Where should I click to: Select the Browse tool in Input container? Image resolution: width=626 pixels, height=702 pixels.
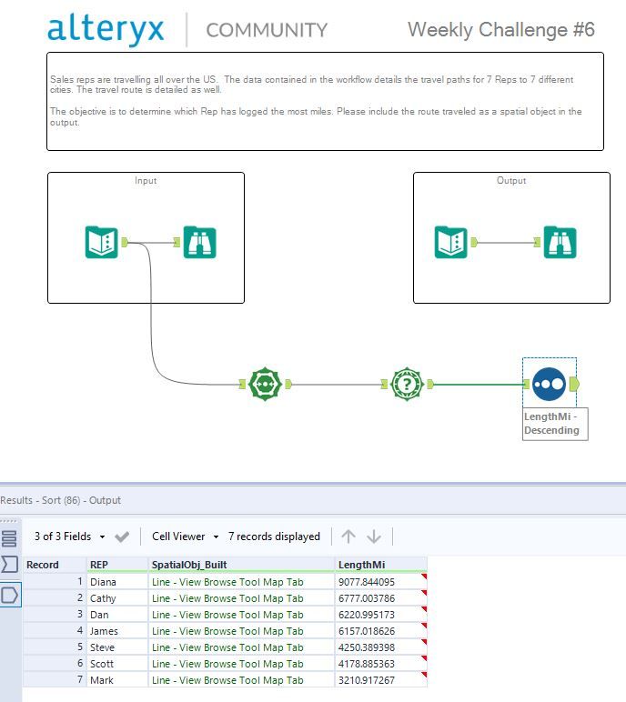(x=200, y=242)
